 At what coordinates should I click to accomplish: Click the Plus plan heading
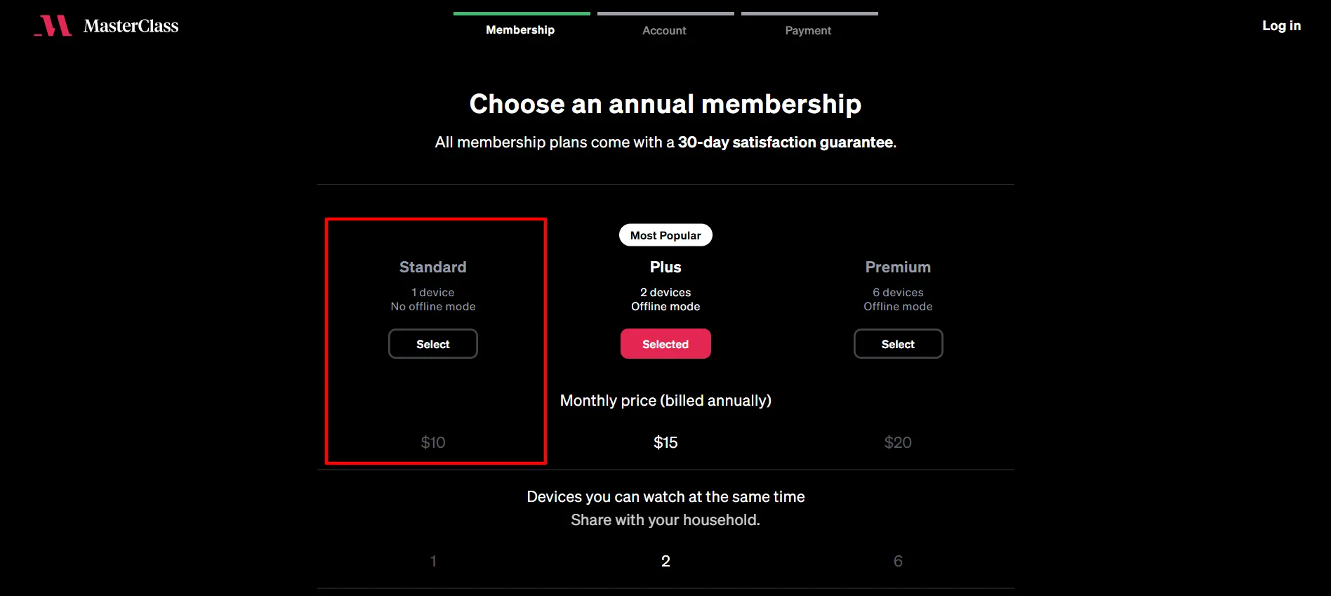click(665, 267)
